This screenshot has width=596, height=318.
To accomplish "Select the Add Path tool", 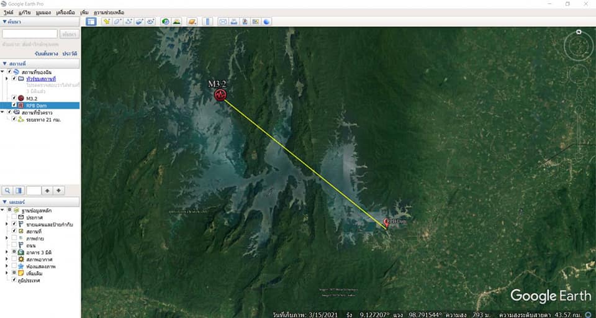I will click(129, 22).
